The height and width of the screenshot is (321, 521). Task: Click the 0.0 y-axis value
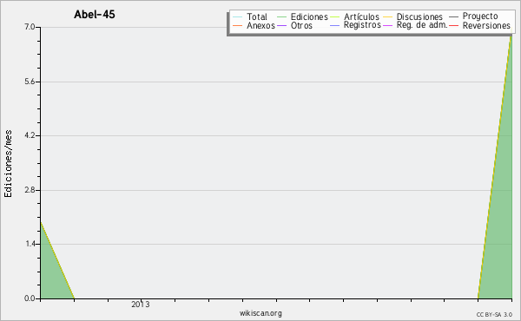[x=30, y=298]
